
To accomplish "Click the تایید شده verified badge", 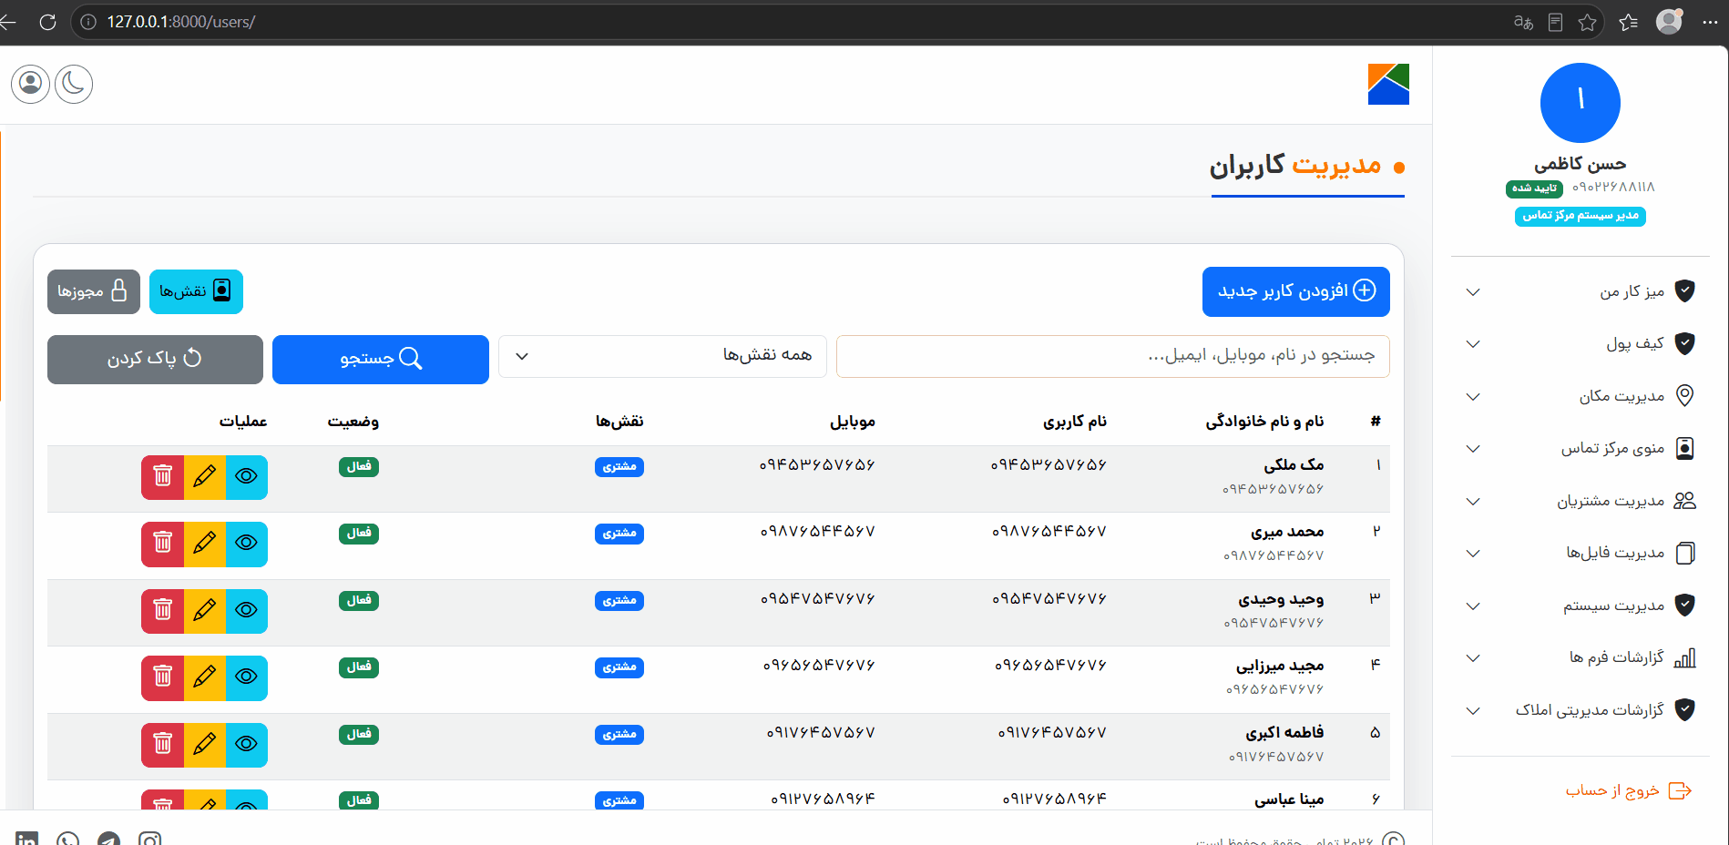I will click(1534, 188).
